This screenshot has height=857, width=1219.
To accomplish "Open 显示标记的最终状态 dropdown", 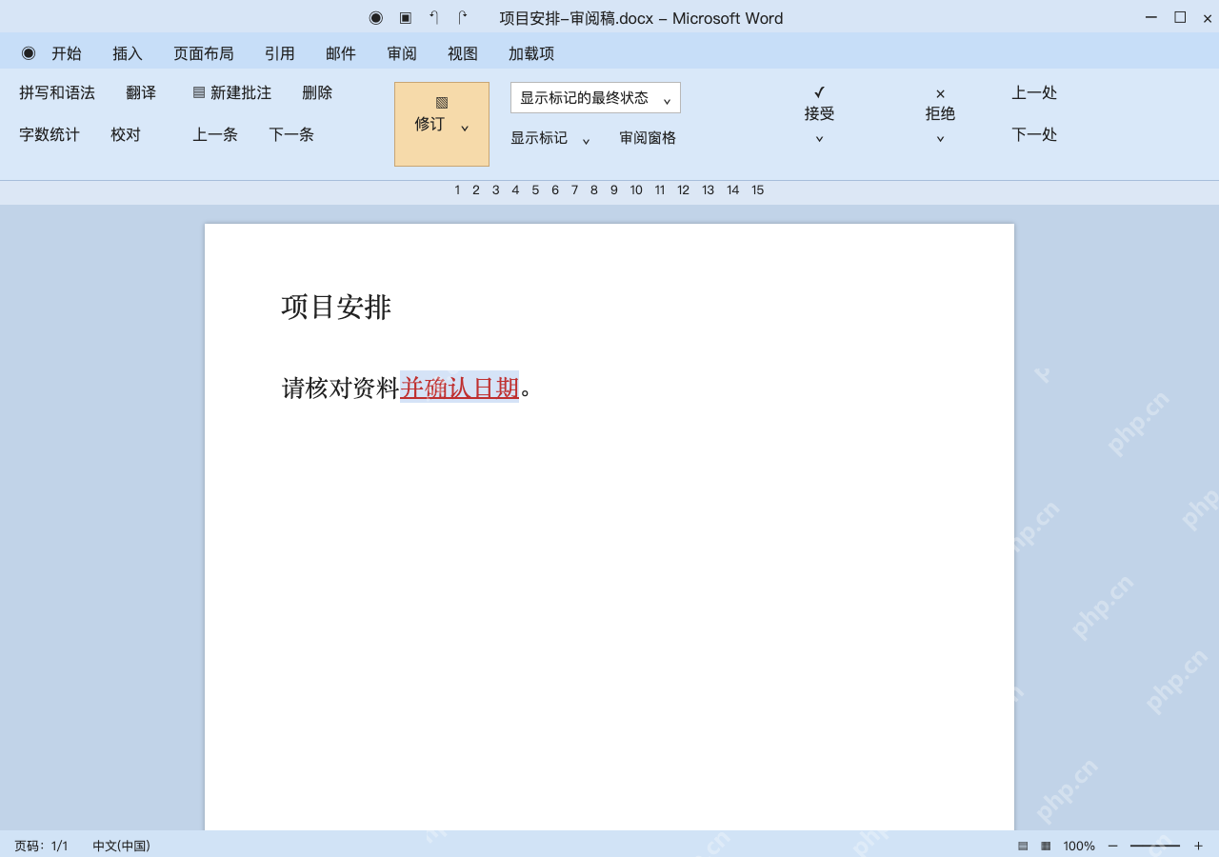I will click(x=595, y=97).
